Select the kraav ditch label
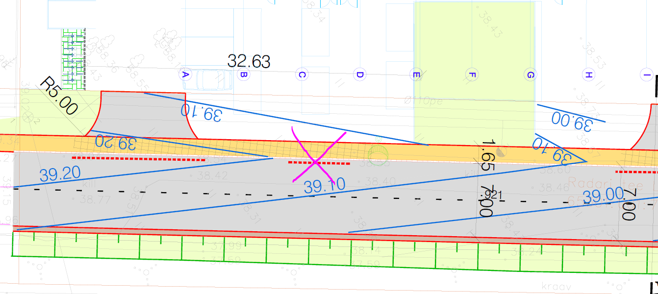Screen dimensions: 658x294 (555, 285)
